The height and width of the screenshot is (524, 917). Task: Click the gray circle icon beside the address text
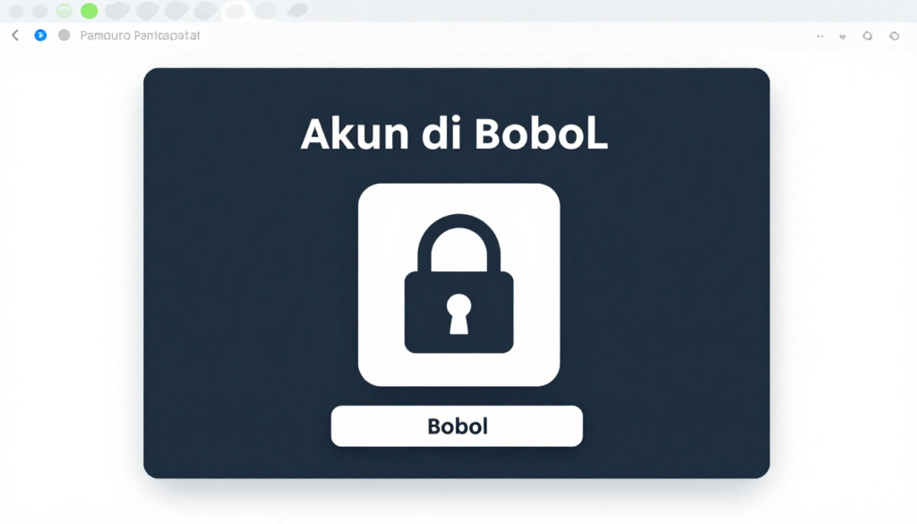pyautogui.click(x=64, y=36)
